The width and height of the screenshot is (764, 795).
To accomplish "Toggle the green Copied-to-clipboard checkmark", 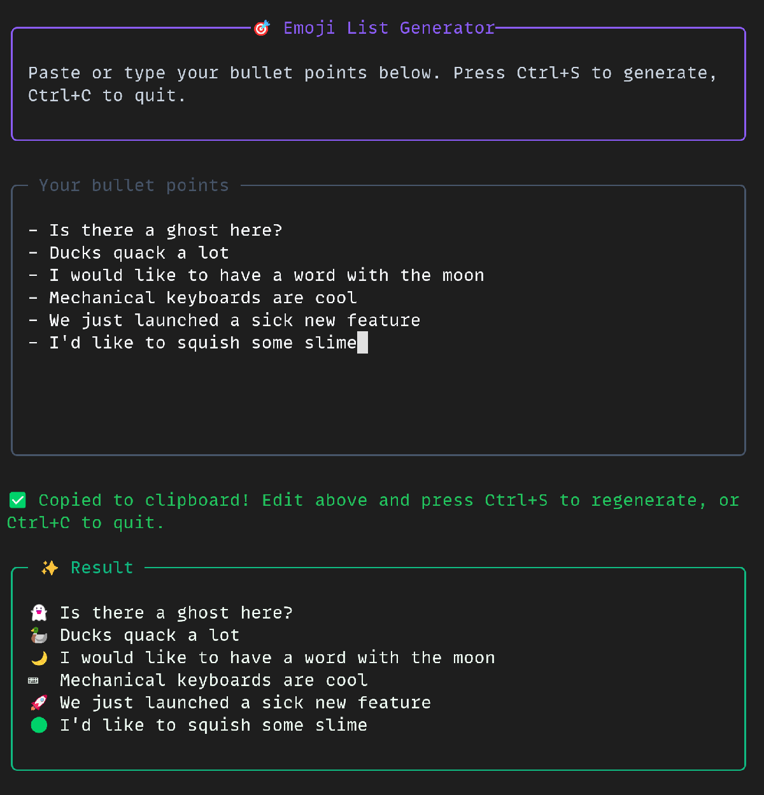I will pyautogui.click(x=18, y=500).
